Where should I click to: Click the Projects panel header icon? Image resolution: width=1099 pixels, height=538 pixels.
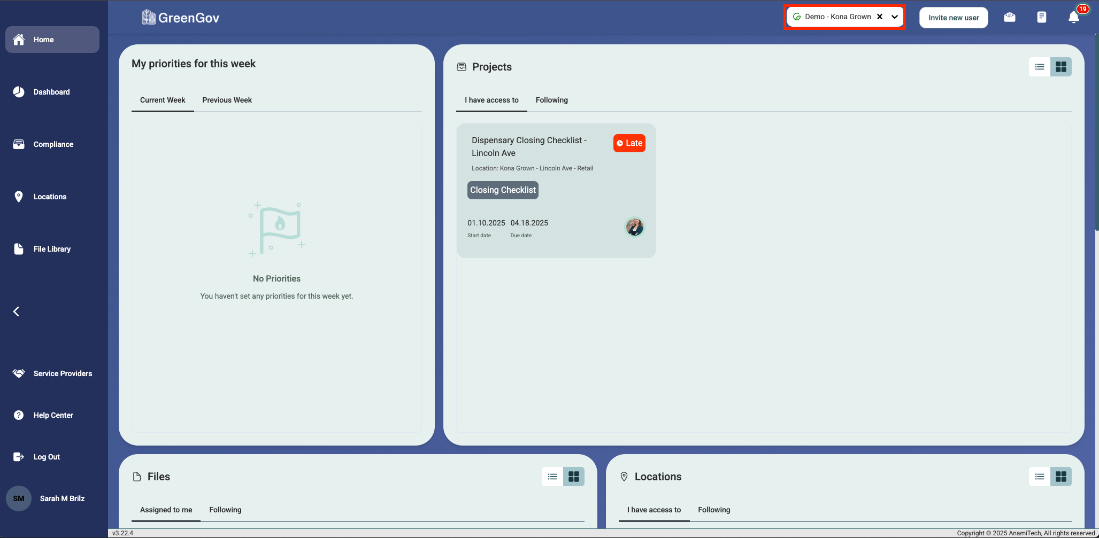pos(462,67)
